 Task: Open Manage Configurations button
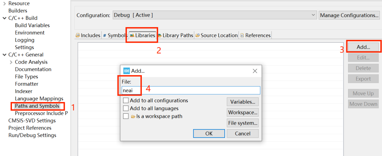point(349,15)
